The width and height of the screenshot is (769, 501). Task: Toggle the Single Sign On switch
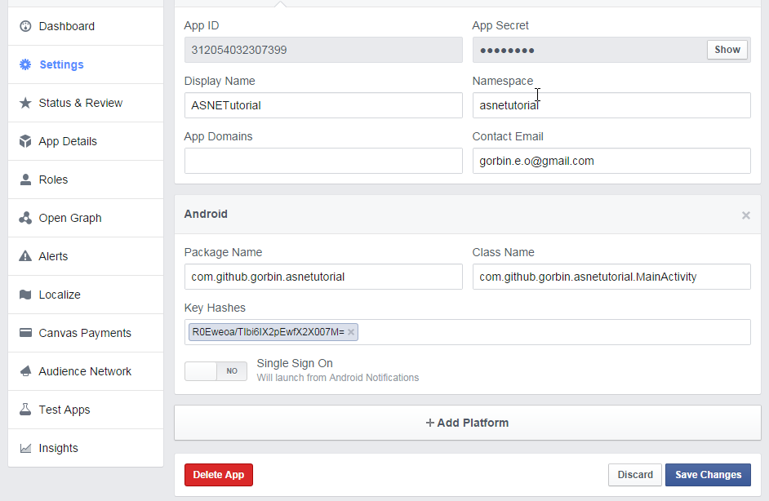(216, 371)
